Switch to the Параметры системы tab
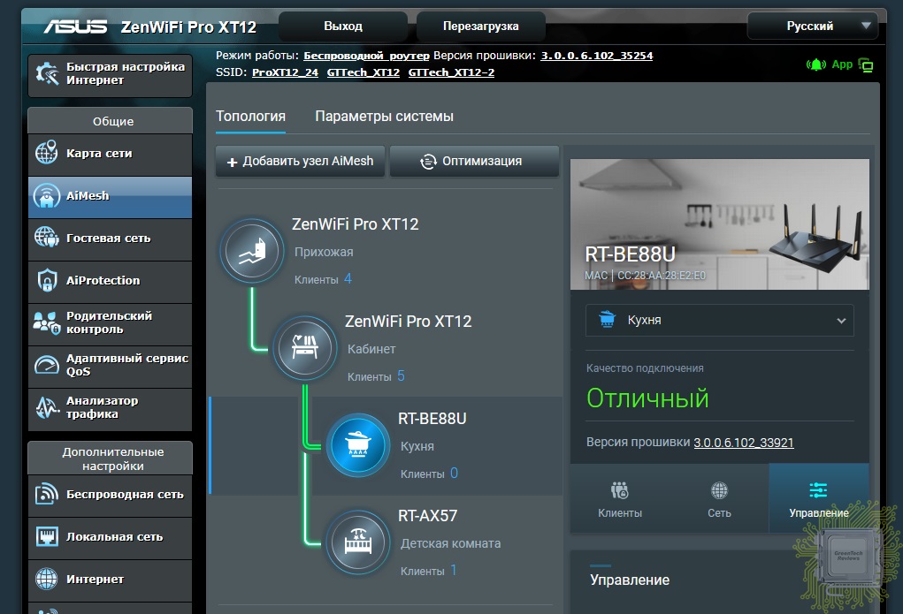903x614 pixels. click(x=384, y=117)
